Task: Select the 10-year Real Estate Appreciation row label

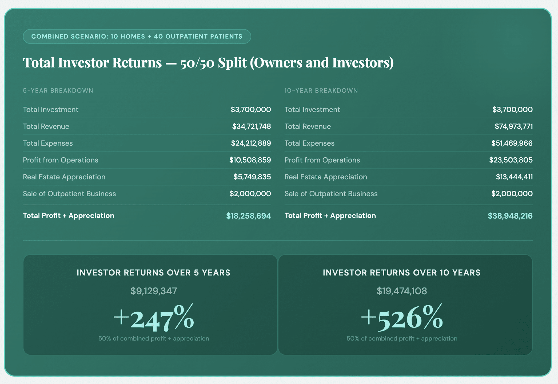Action: (326, 177)
